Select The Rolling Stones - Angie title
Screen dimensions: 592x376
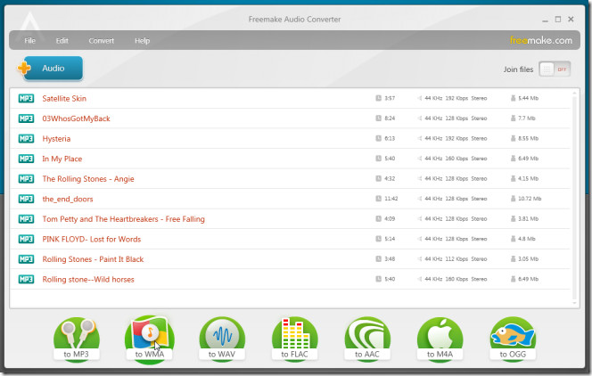88,179
